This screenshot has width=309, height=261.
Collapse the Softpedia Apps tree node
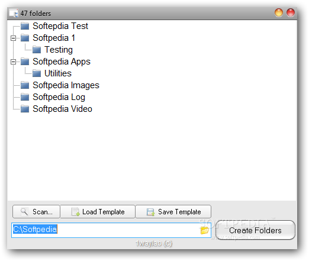13,62
